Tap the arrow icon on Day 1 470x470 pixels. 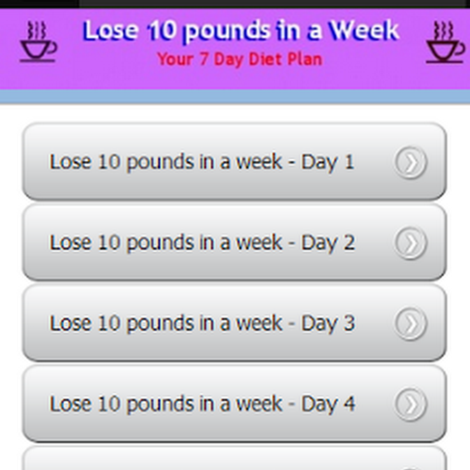click(x=410, y=162)
